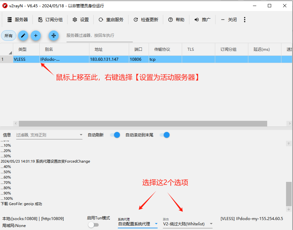The image size is (293, 230).
Task: Sort by the 别名 column header
Action: (x=65, y=49)
